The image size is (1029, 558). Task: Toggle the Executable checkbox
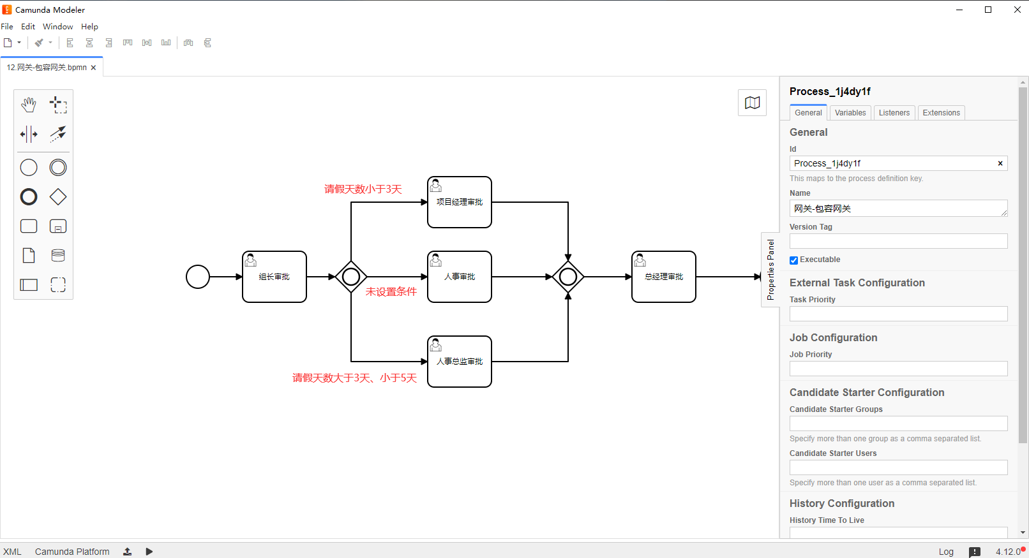coord(793,260)
